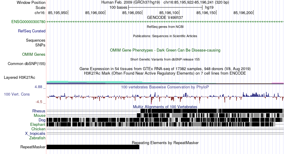Click Repeating Elements by RepeatMasker title
The image size is (284, 154).
[x=165, y=143]
